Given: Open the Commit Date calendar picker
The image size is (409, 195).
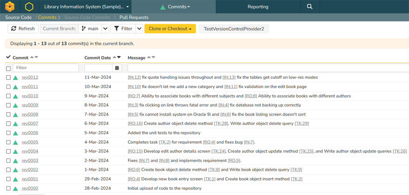Looking at the screenshot, I should (117, 68).
